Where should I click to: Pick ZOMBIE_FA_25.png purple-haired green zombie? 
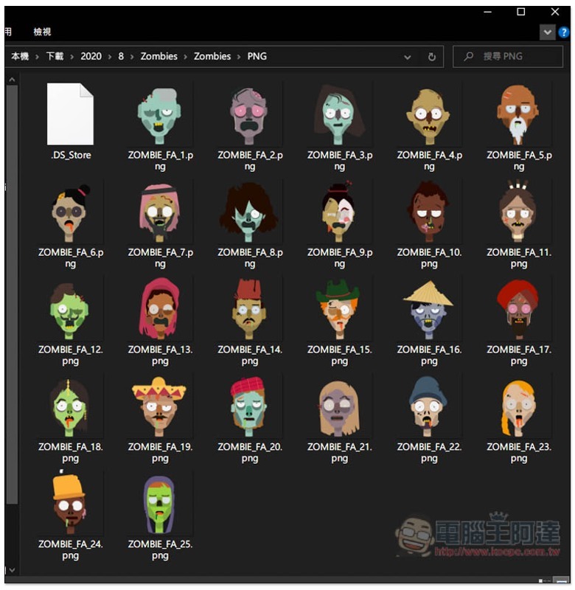[159, 503]
